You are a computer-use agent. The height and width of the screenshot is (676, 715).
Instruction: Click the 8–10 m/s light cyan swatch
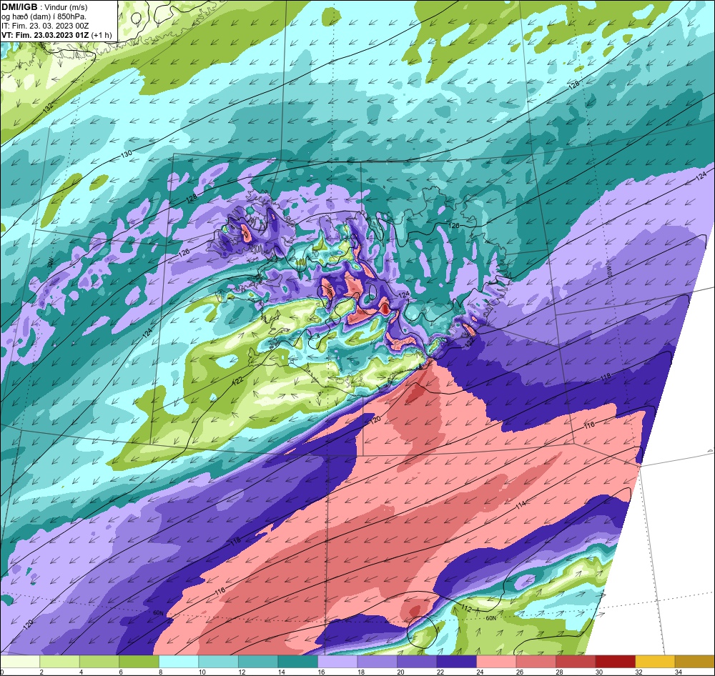[x=179, y=662]
